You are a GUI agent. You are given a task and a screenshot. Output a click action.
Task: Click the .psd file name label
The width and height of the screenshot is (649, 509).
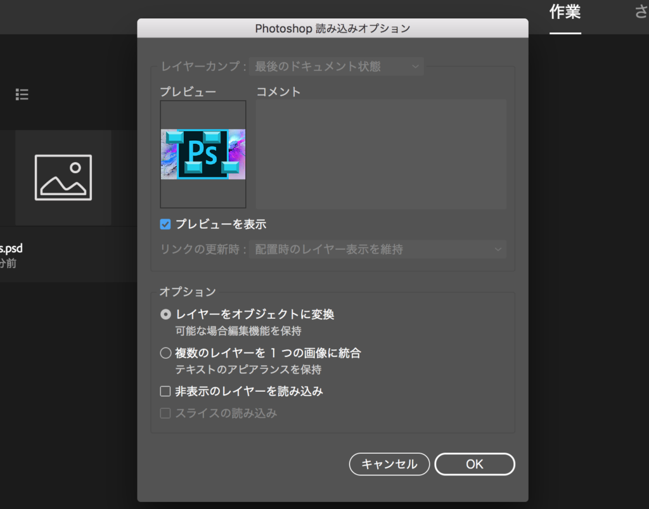pos(11,248)
